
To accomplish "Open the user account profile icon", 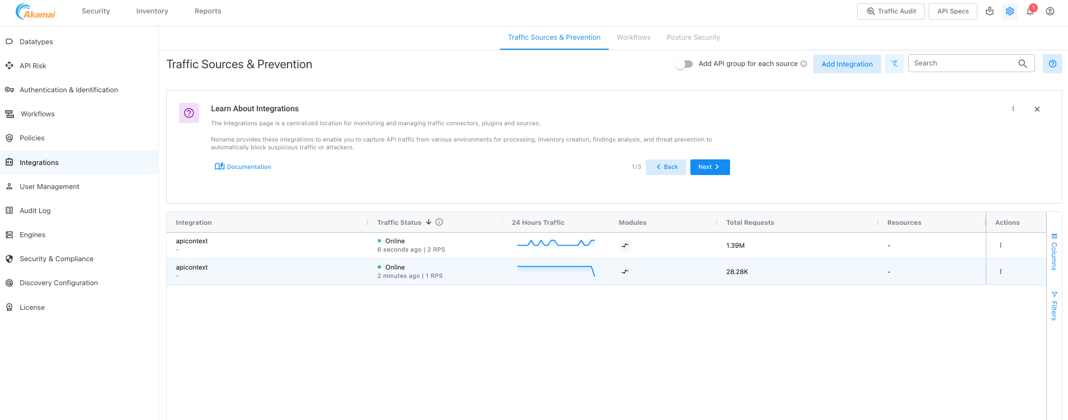I will (x=1050, y=11).
